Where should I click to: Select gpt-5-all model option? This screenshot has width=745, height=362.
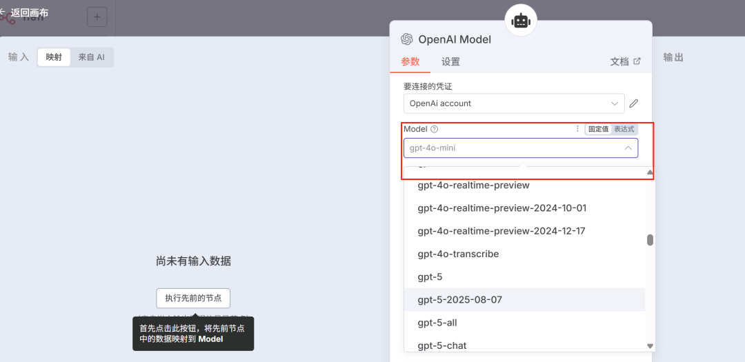point(524,323)
